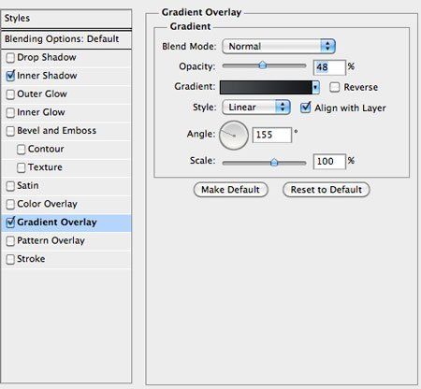Select the Satin style label
The height and width of the screenshot is (389, 421).
[28, 186]
